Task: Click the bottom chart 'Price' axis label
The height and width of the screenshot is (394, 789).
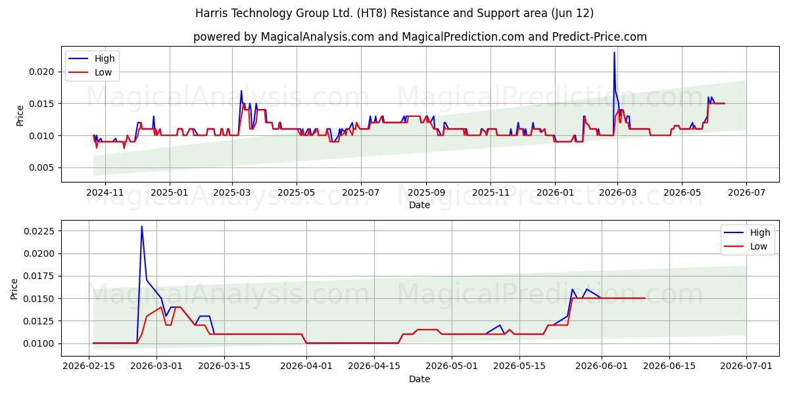Action: [14, 288]
